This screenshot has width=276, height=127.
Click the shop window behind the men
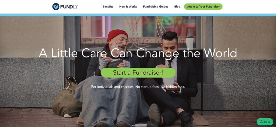[x=138, y=32]
